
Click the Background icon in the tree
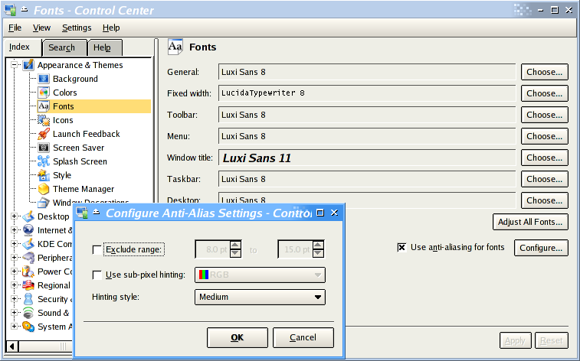coord(44,79)
